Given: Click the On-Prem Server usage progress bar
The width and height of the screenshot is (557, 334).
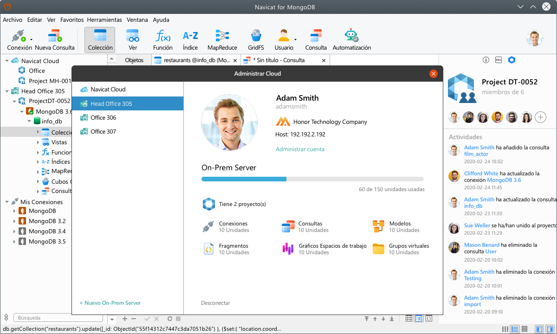Looking at the screenshot, I should pyautogui.click(x=312, y=179).
